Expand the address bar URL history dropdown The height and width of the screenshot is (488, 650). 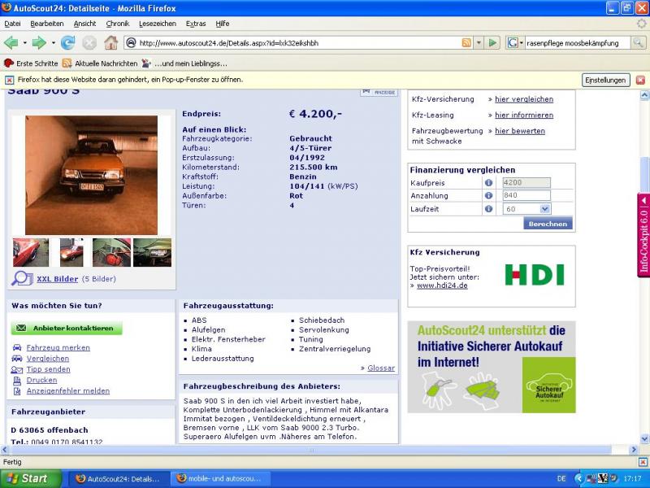(479, 43)
